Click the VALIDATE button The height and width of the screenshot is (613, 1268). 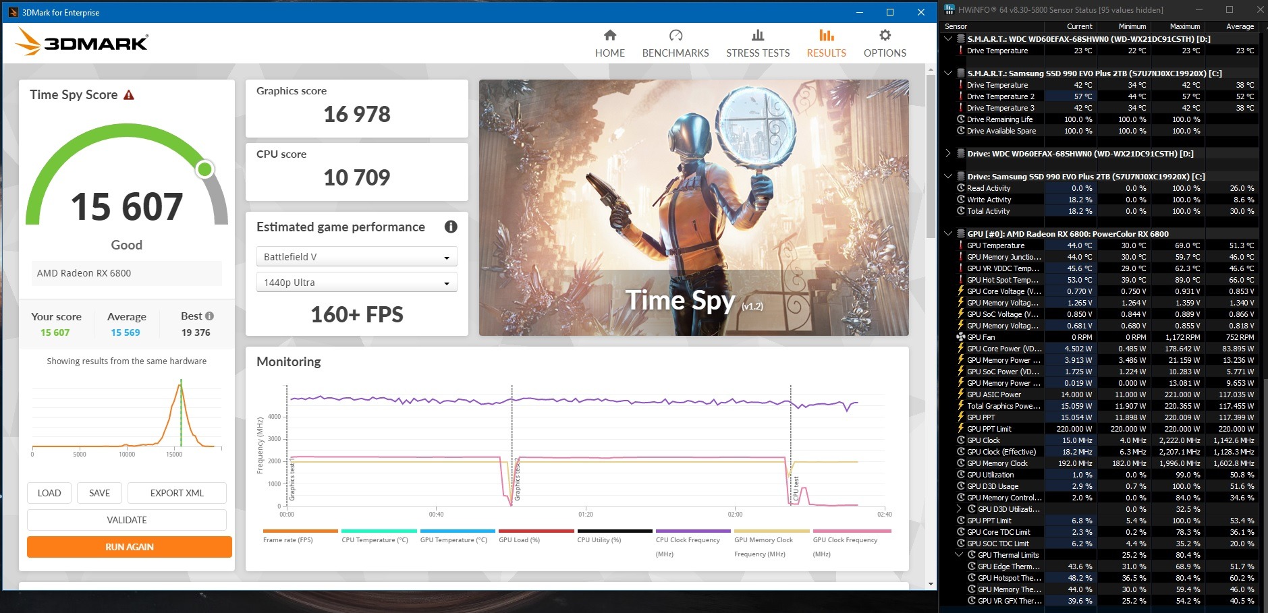click(x=127, y=520)
